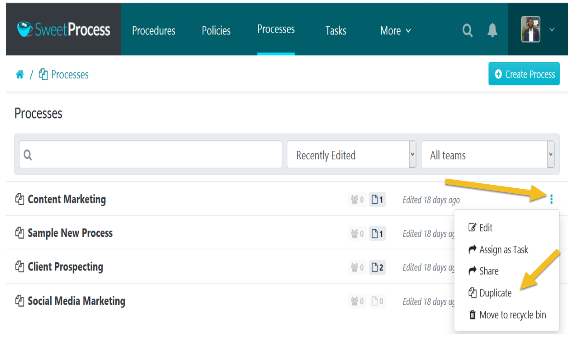Select the Processes tab
Image resolution: width=574 pixels, height=341 pixels.
[x=276, y=29]
